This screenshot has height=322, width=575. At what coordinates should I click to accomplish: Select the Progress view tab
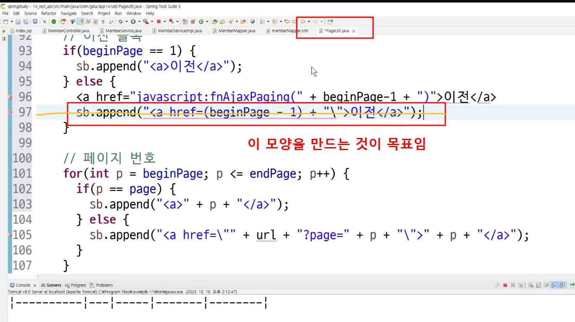tap(76, 285)
